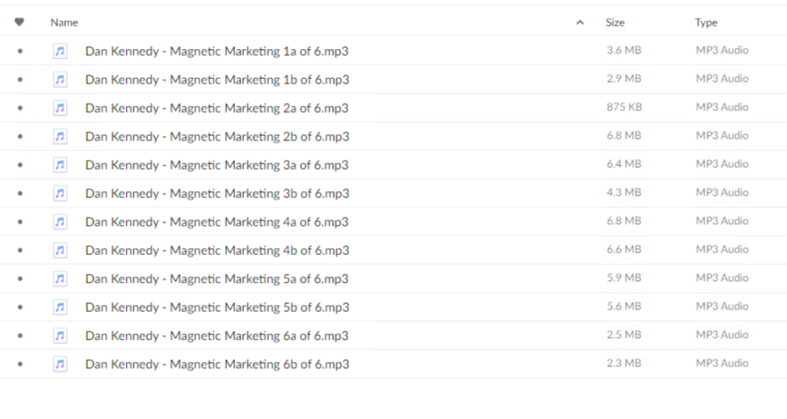787x419 pixels.
Task: Select the 875 KB size cell
Action: 624,107
